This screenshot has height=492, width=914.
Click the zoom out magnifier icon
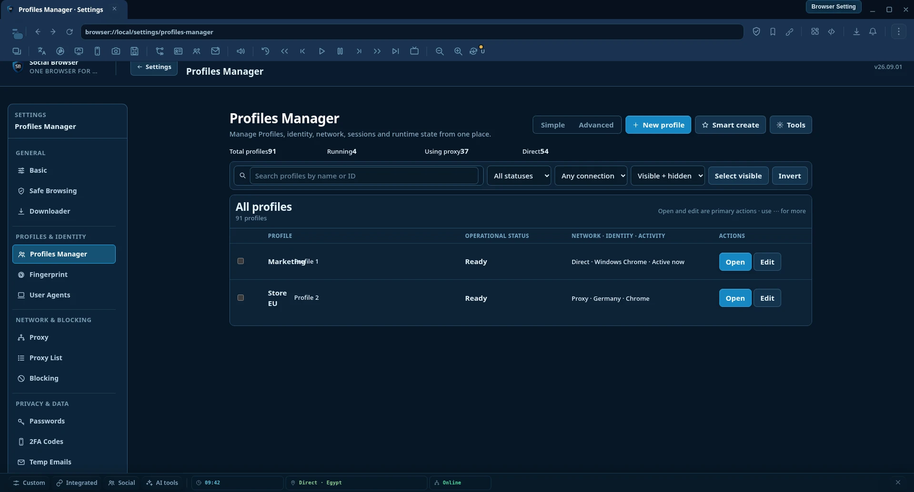(x=440, y=51)
